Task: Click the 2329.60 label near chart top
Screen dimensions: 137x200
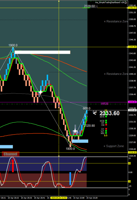Action: coord(90,6)
